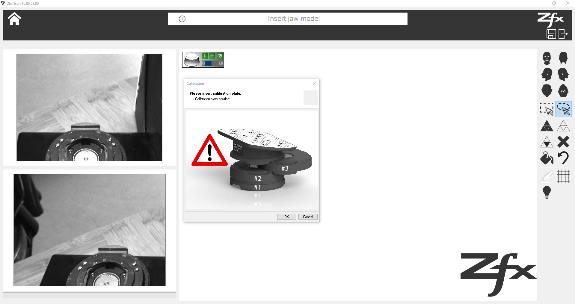Close the Calibration dialog with X
Viewport: 575px width, 304px height.
coord(315,83)
